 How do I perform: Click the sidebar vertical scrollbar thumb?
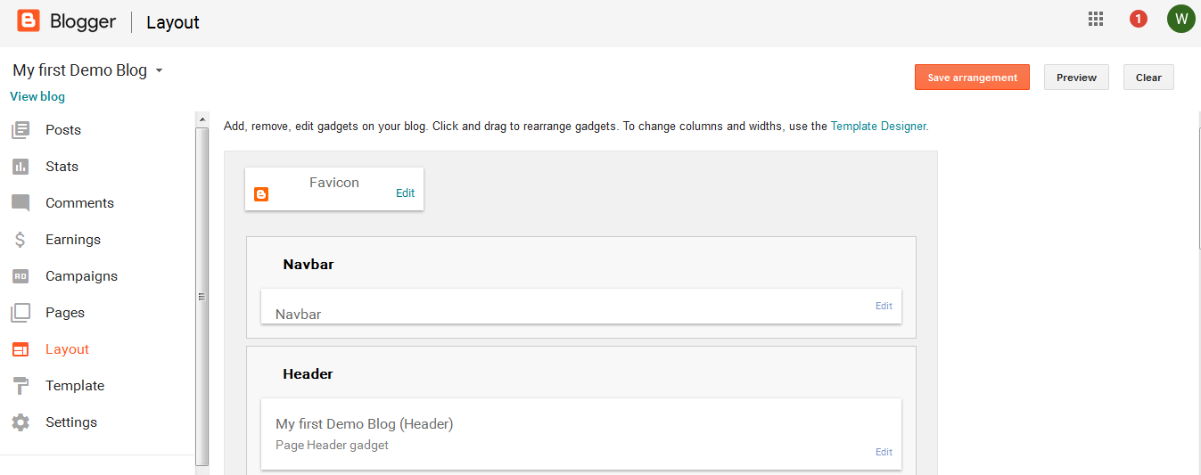click(202, 296)
